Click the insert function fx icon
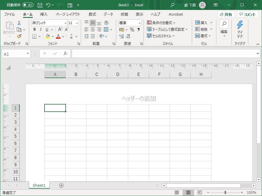Image resolution: width=262 pixels, height=196 pixels. point(65,53)
